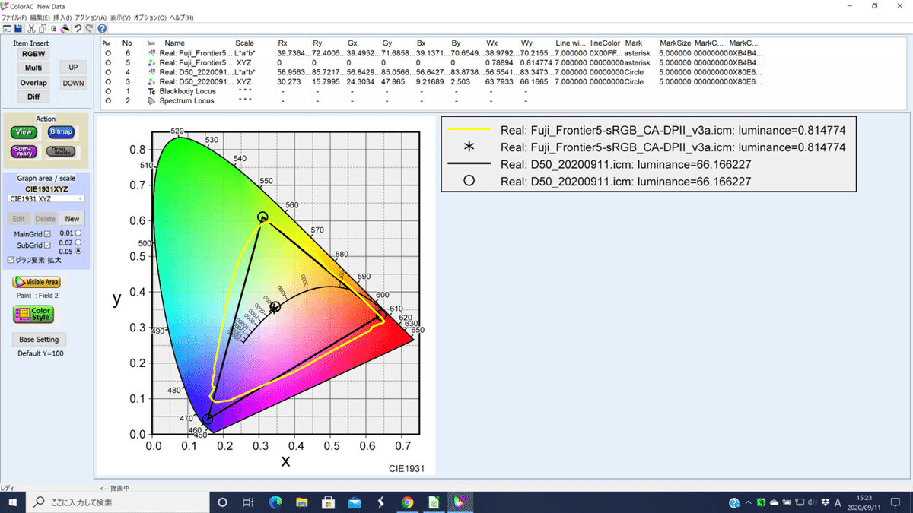The height and width of the screenshot is (513, 913).
Task: Save data with the floppy disk icon
Action: pos(18,28)
